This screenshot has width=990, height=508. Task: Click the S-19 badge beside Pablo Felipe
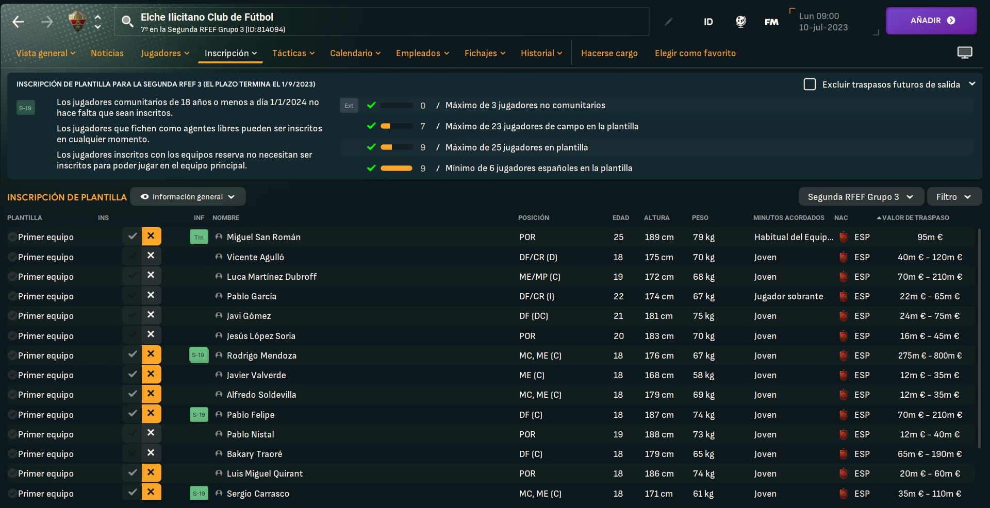(199, 414)
